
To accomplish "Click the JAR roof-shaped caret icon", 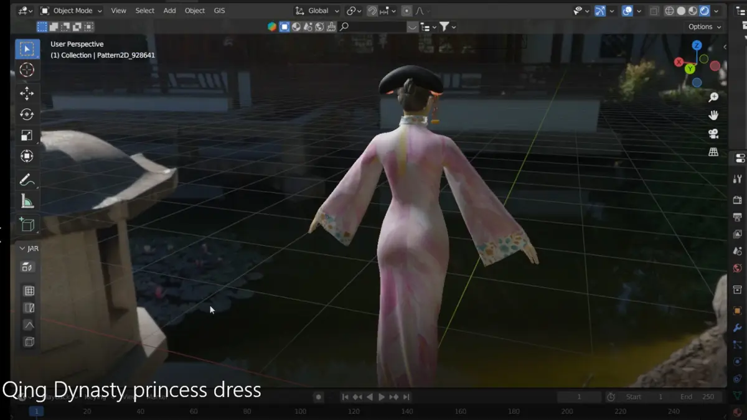I will (x=29, y=325).
